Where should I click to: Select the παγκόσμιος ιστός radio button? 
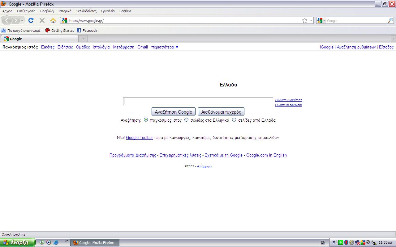[x=146, y=120]
